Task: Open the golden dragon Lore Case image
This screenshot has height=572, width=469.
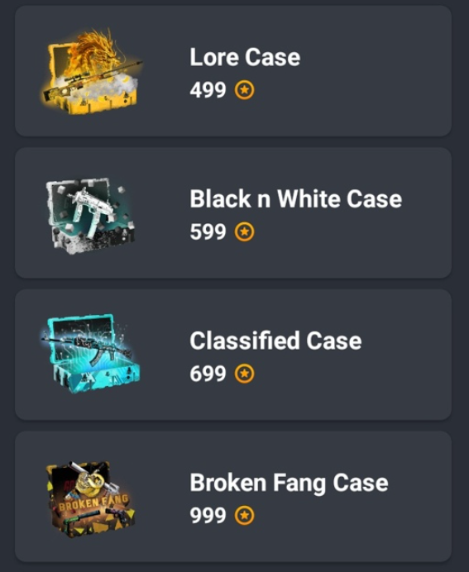Action: point(90,71)
